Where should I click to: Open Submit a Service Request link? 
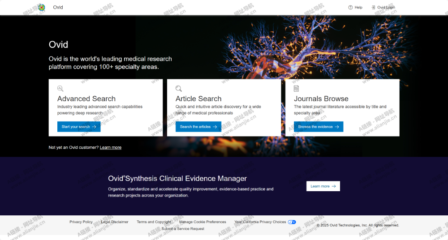(x=183, y=228)
